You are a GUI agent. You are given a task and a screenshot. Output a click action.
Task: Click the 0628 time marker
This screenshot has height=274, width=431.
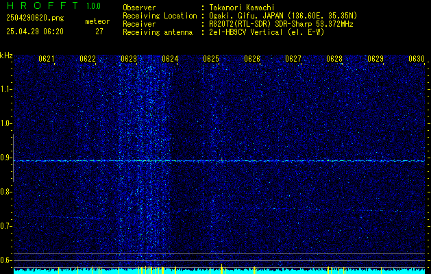pyautogui.click(x=334, y=59)
